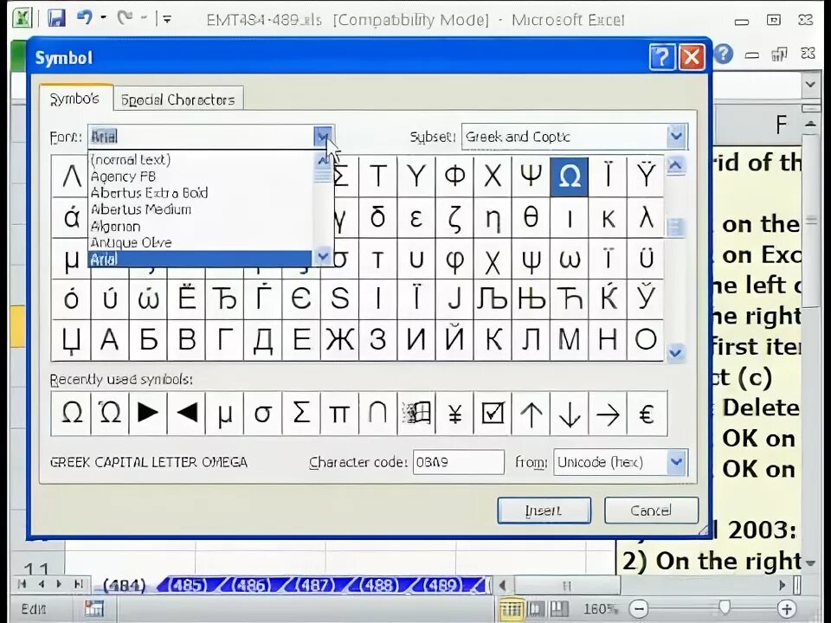Click the Symbol dialog help question mark
Viewport: 831px width, 623px height.
(662, 57)
